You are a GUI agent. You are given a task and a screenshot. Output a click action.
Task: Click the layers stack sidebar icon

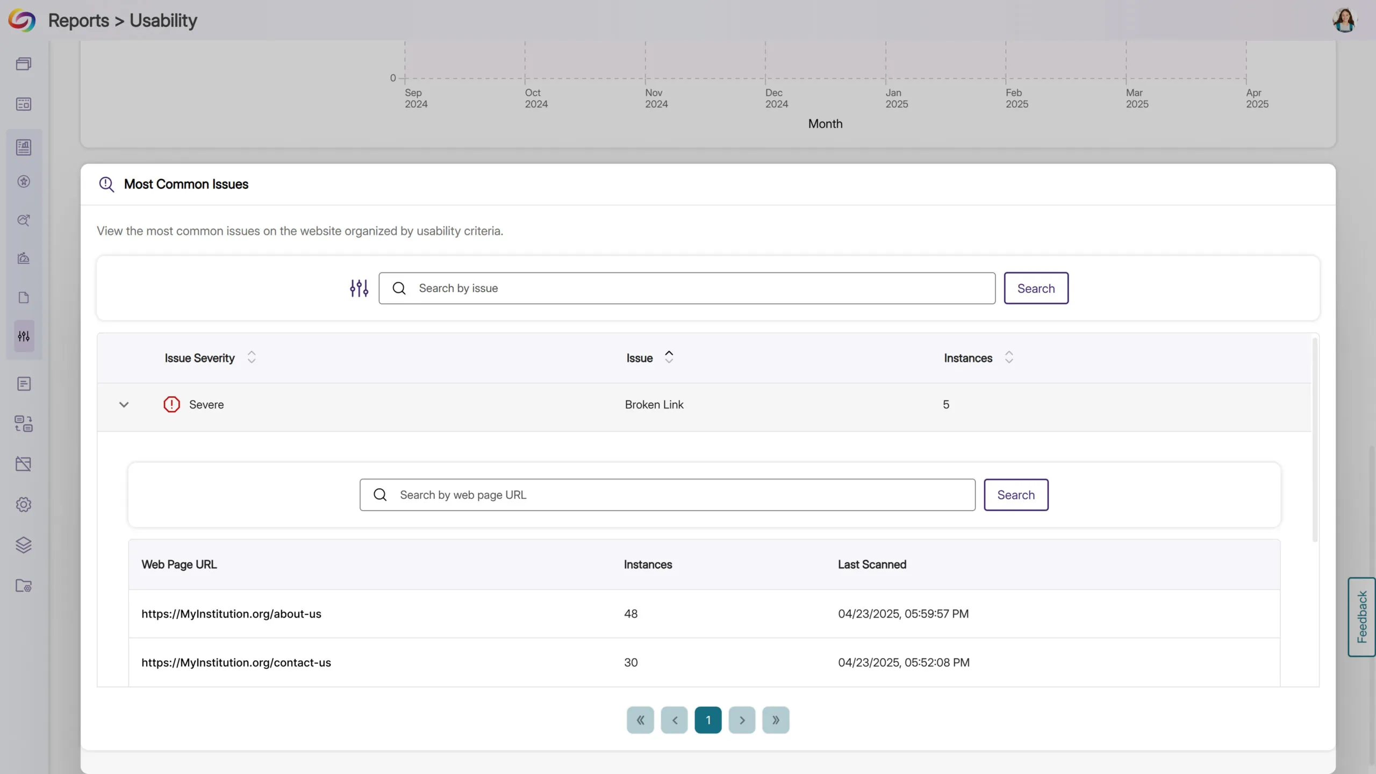click(x=24, y=545)
